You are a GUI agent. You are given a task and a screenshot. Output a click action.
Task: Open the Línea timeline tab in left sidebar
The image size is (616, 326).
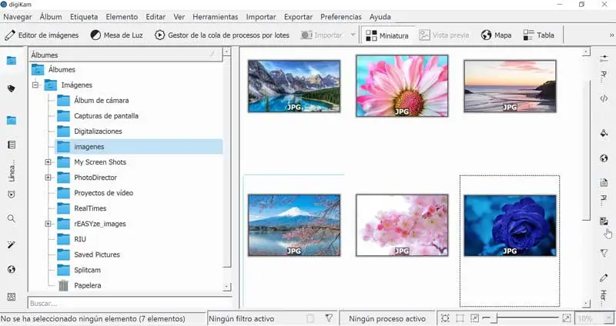[x=12, y=171]
